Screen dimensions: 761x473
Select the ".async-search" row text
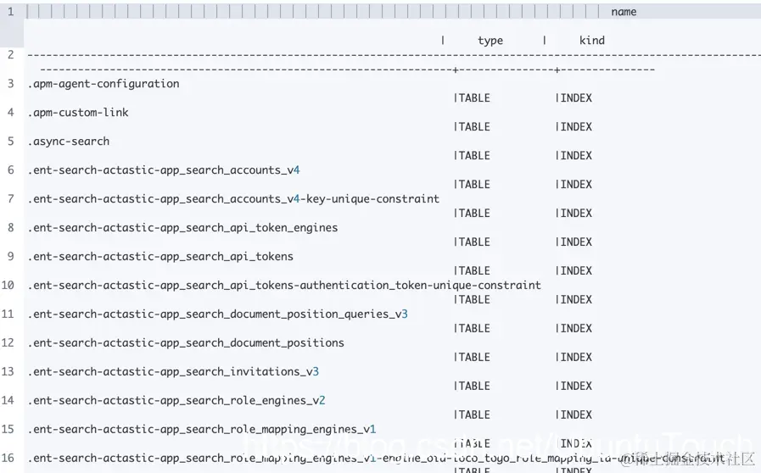(x=69, y=142)
